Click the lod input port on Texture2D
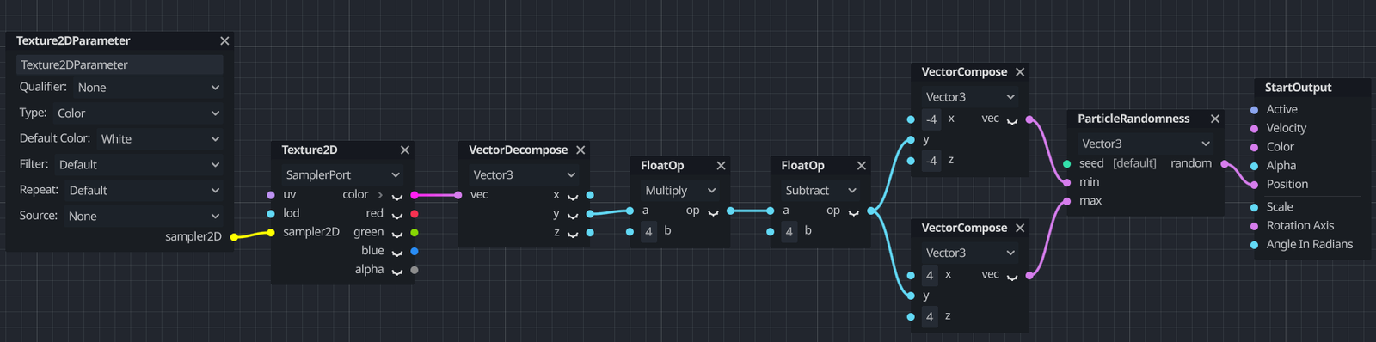The image size is (1376, 342). point(271,214)
